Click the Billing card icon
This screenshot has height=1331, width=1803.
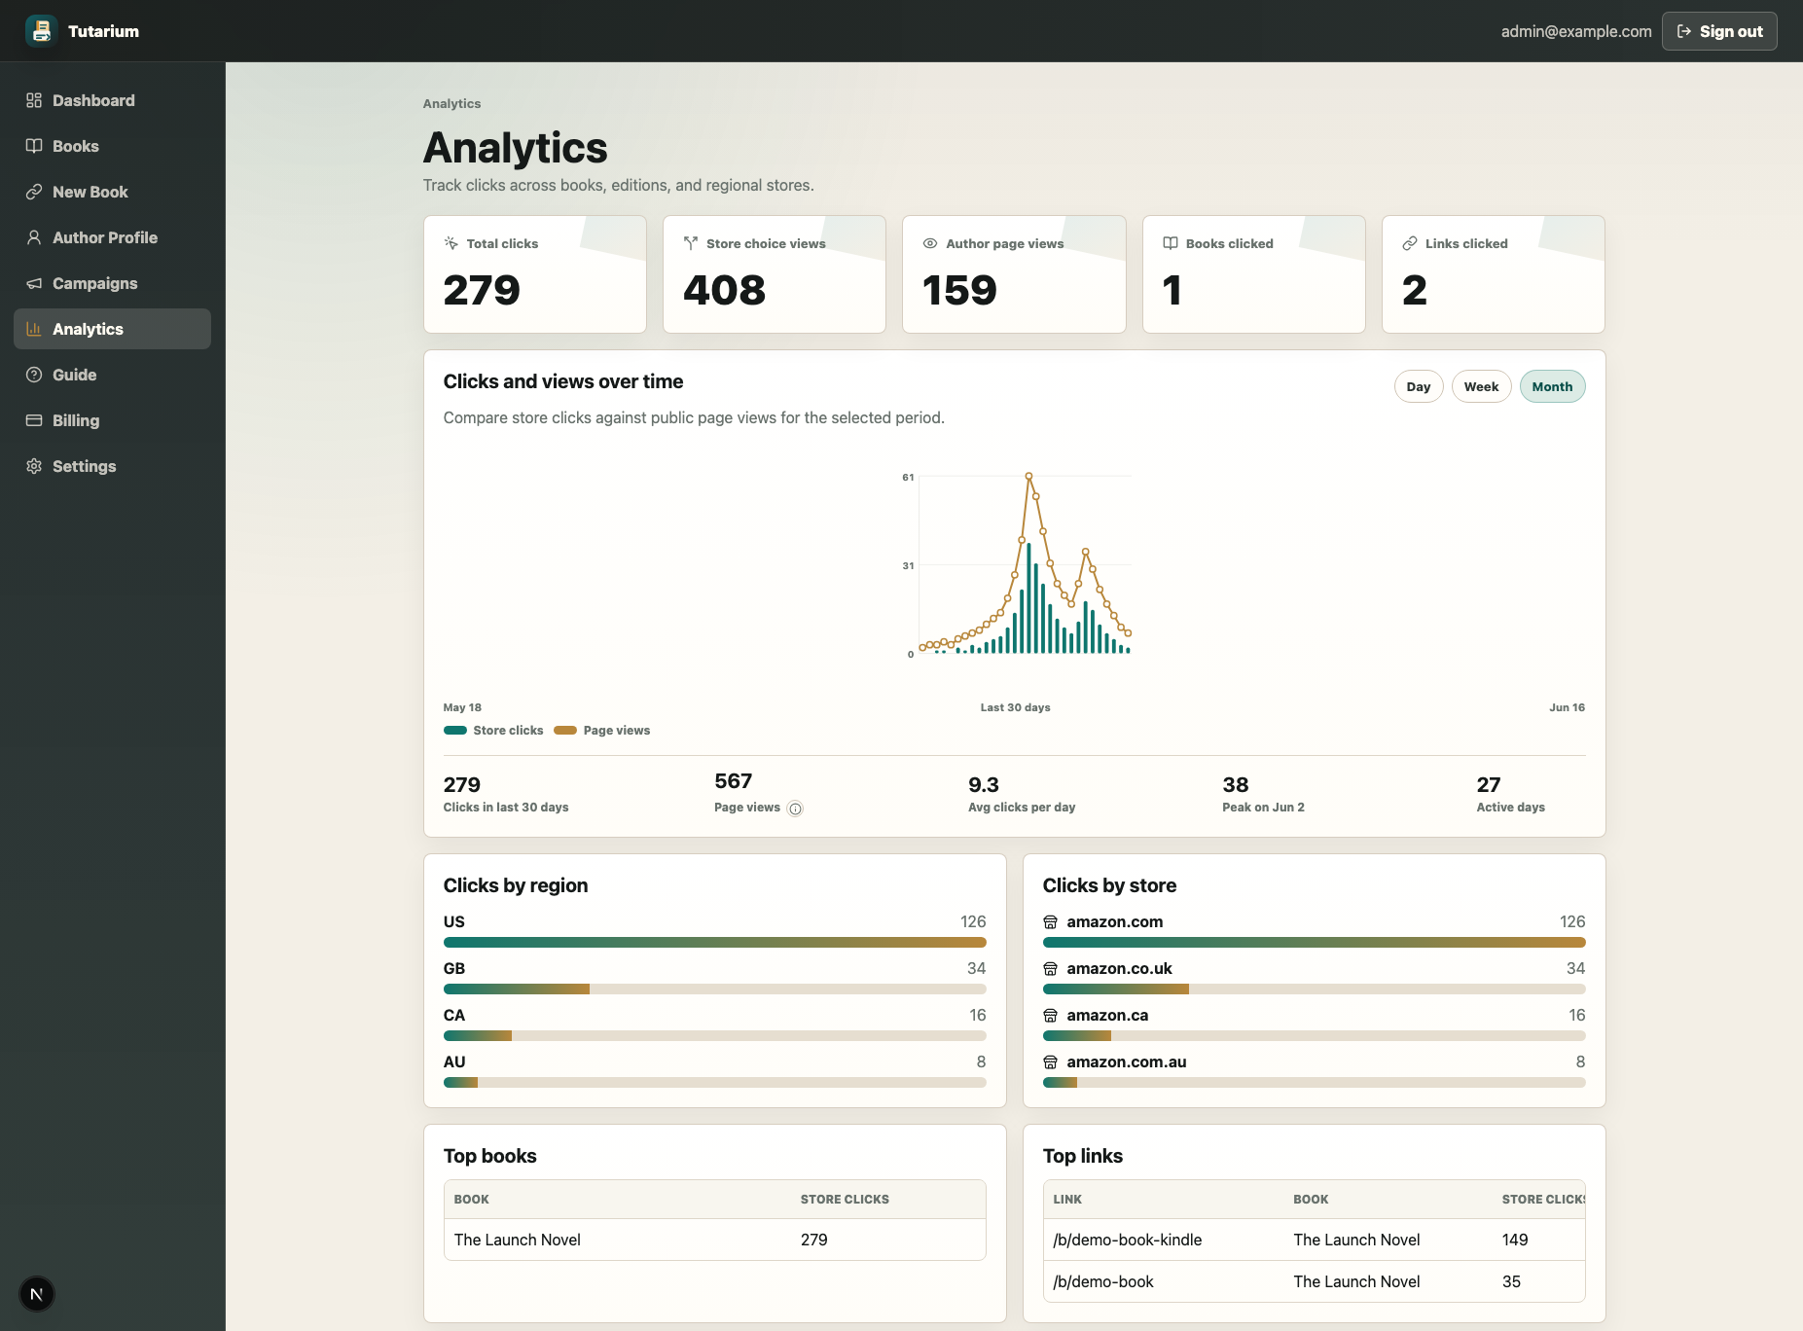point(34,420)
